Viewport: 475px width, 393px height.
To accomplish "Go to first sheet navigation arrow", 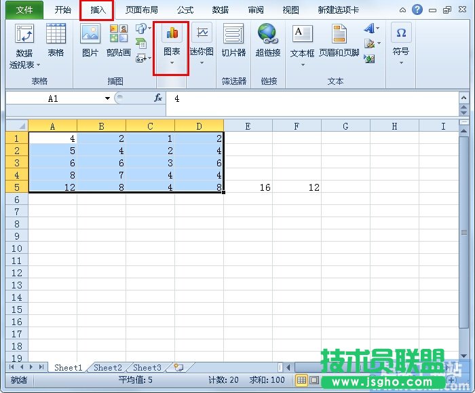I will coord(12,367).
